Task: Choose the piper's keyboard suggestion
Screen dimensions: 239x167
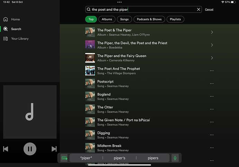Action: tap(119, 158)
